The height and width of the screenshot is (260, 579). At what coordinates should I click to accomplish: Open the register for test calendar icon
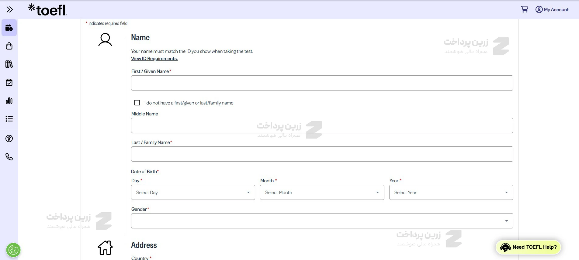[x=9, y=28]
